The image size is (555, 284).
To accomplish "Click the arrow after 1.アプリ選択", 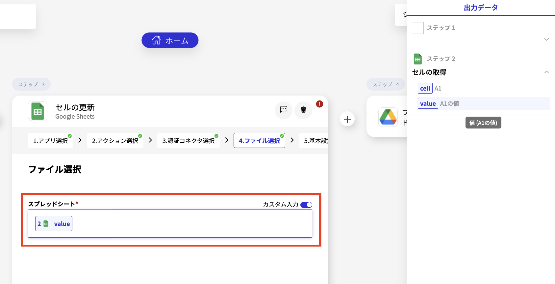I will coord(80,140).
